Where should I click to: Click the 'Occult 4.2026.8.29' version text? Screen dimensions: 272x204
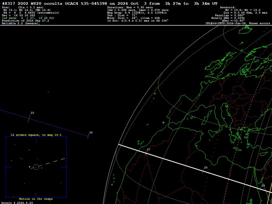[x=17, y=203]
